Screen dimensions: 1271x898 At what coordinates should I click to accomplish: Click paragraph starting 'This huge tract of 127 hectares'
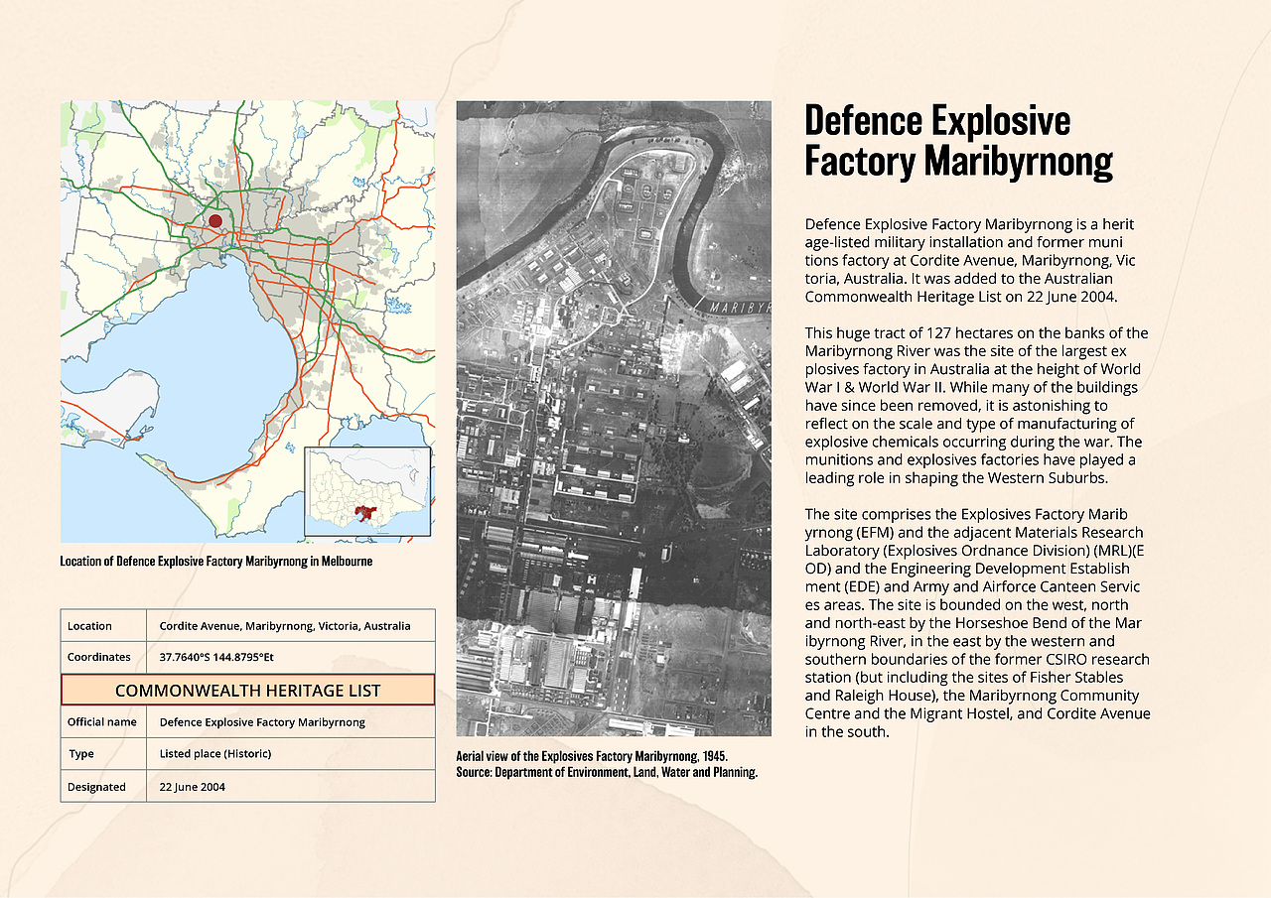pyautogui.click(x=976, y=405)
